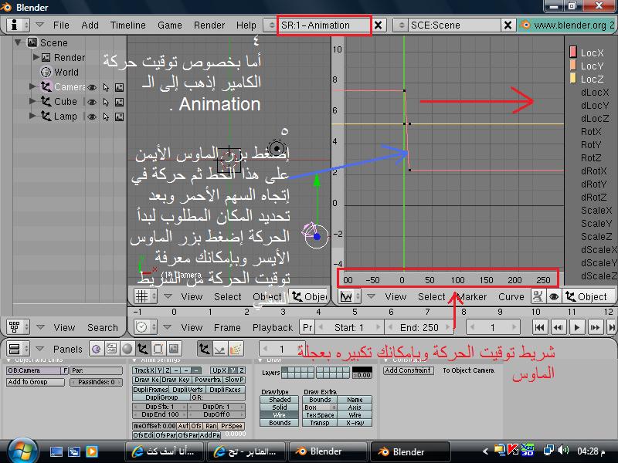The height and width of the screenshot is (463, 618).
Task: Jump to the start frame in the timeline
Action: click(x=539, y=327)
